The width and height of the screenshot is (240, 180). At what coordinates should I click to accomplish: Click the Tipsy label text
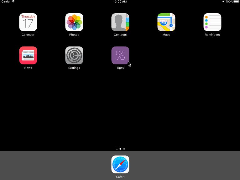120,68
